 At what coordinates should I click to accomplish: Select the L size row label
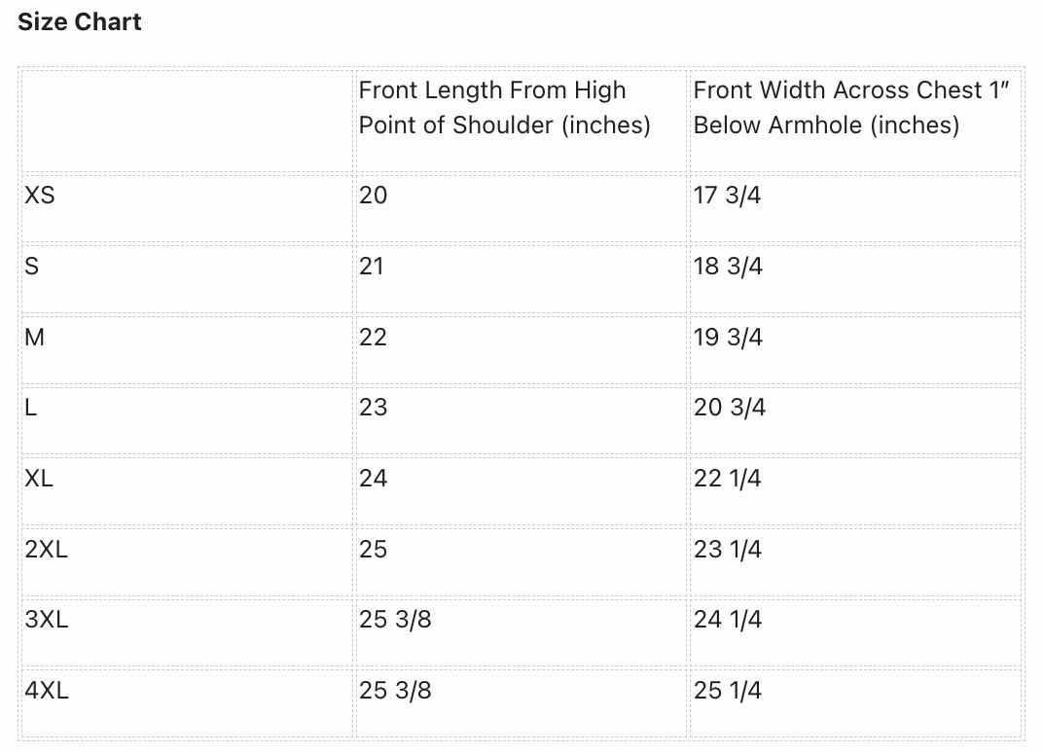click(x=31, y=408)
